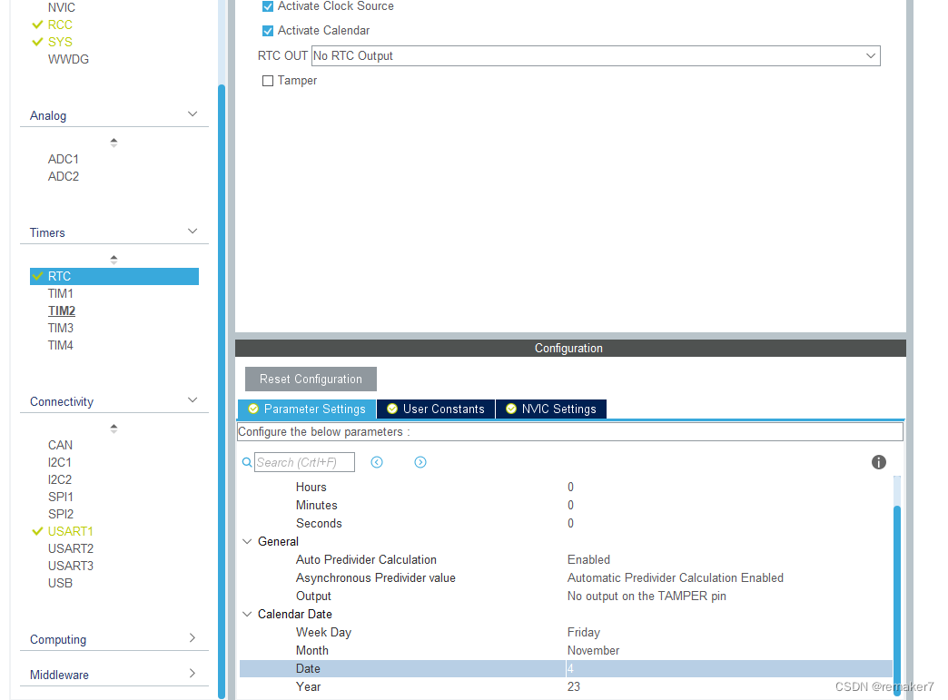
Task: Open the RTC OUT dropdown
Action: tap(596, 56)
